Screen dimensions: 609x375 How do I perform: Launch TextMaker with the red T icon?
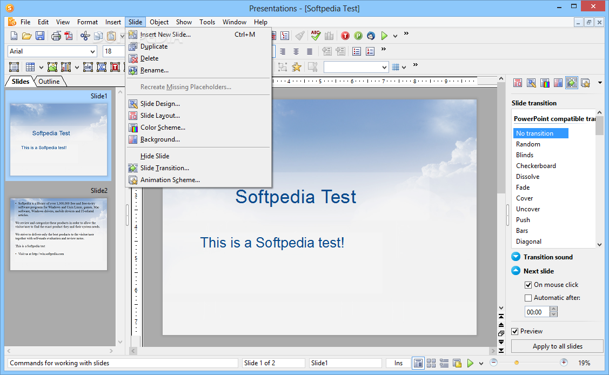coord(345,36)
